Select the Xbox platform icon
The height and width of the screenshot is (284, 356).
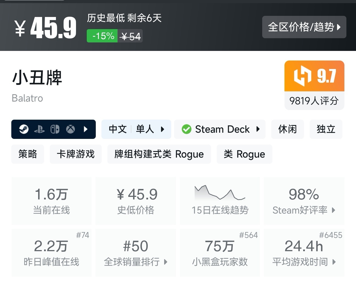70,129
